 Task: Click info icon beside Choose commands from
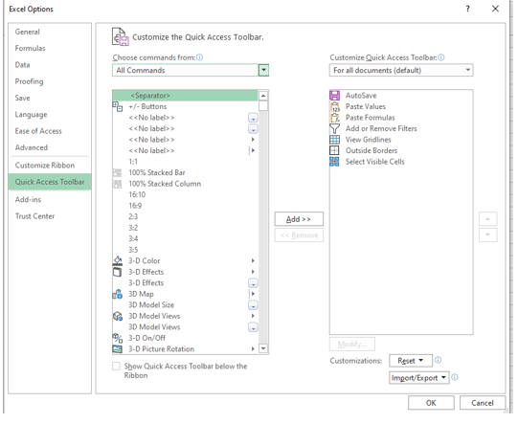(x=199, y=57)
